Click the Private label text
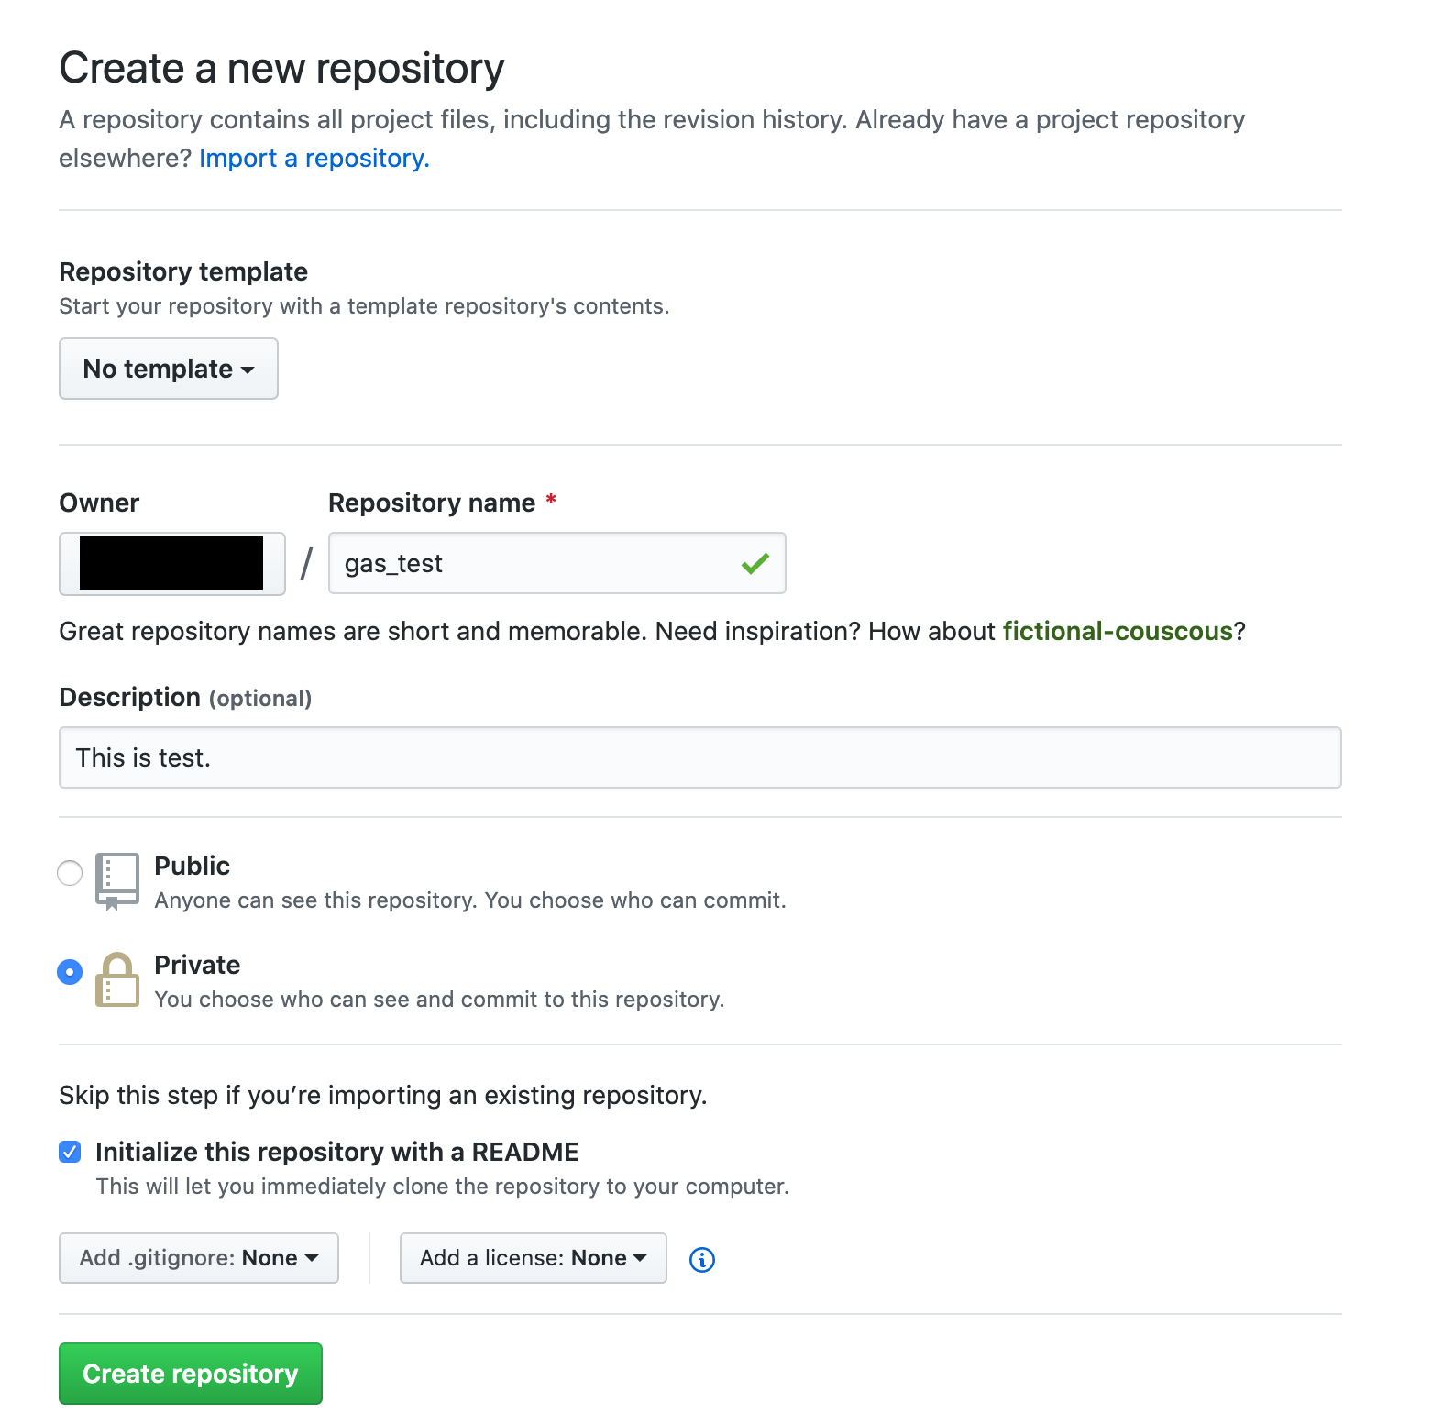 click(x=197, y=965)
